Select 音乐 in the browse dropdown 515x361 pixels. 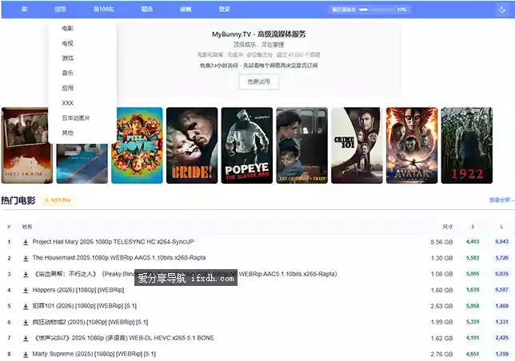pos(68,73)
